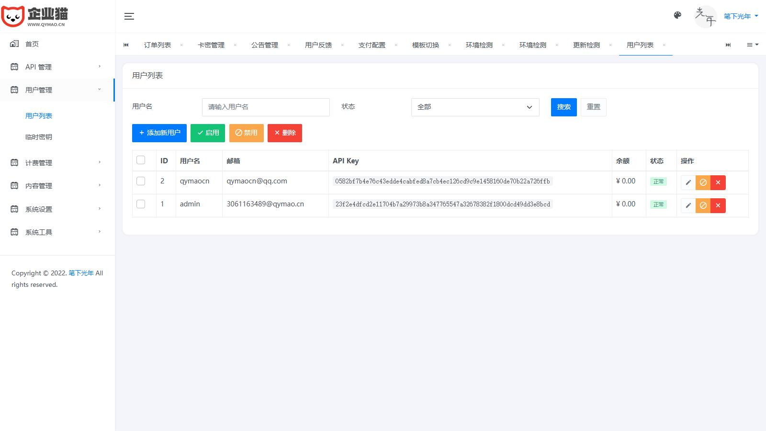Click the red delete icon for qymaocn
Screen dimensions: 766x431
[718, 182]
